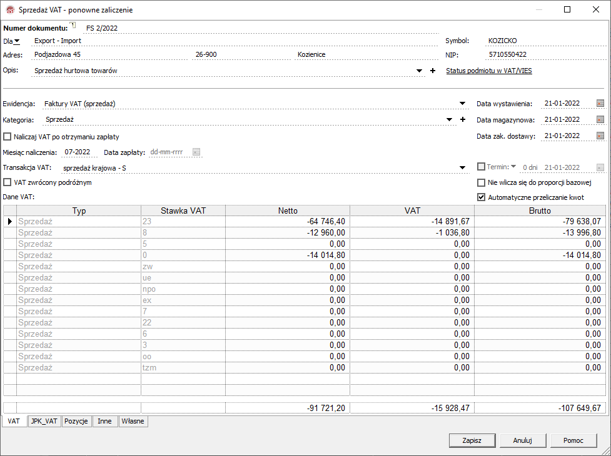This screenshot has width=611, height=456.
Task: Uncheck Automatyczne przeliczanie kwot
Action: [482, 197]
